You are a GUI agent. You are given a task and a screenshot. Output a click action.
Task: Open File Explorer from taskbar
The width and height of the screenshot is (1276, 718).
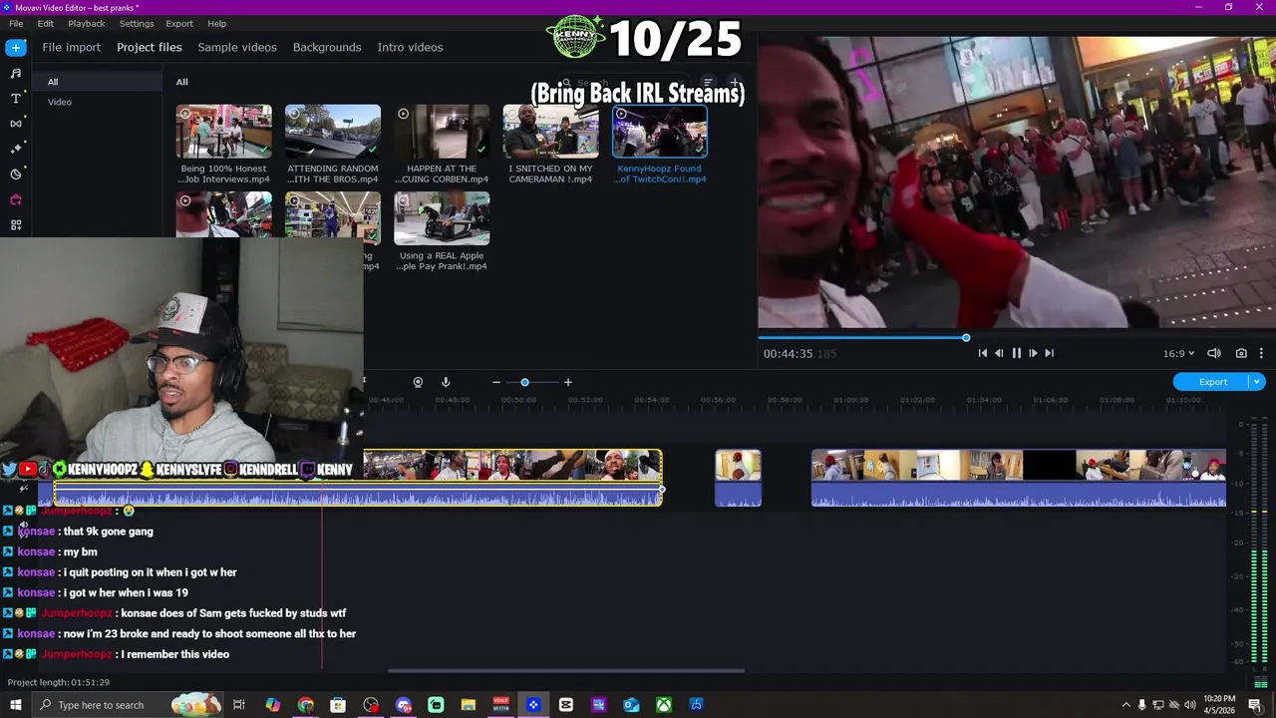pyautogui.click(x=469, y=705)
